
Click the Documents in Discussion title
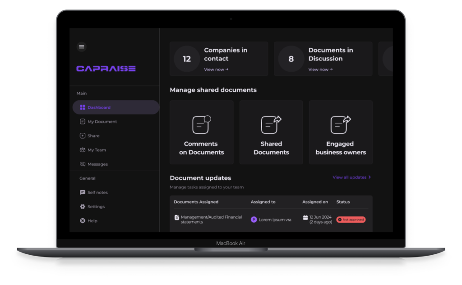click(x=331, y=54)
